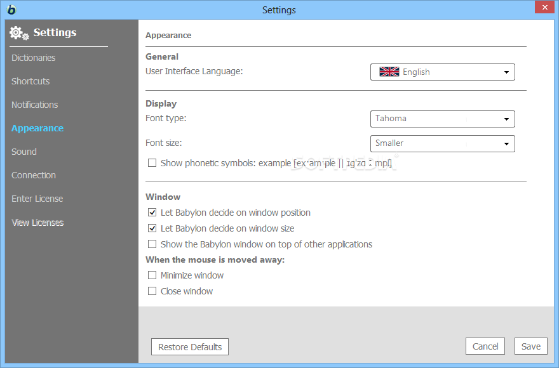Click the UK flag icon in language box
This screenshot has width=559, height=368.
pos(389,72)
